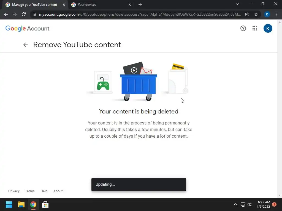Screen dimensions: 282x211
Task: Open the Terms footer link
Action: click(30, 191)
